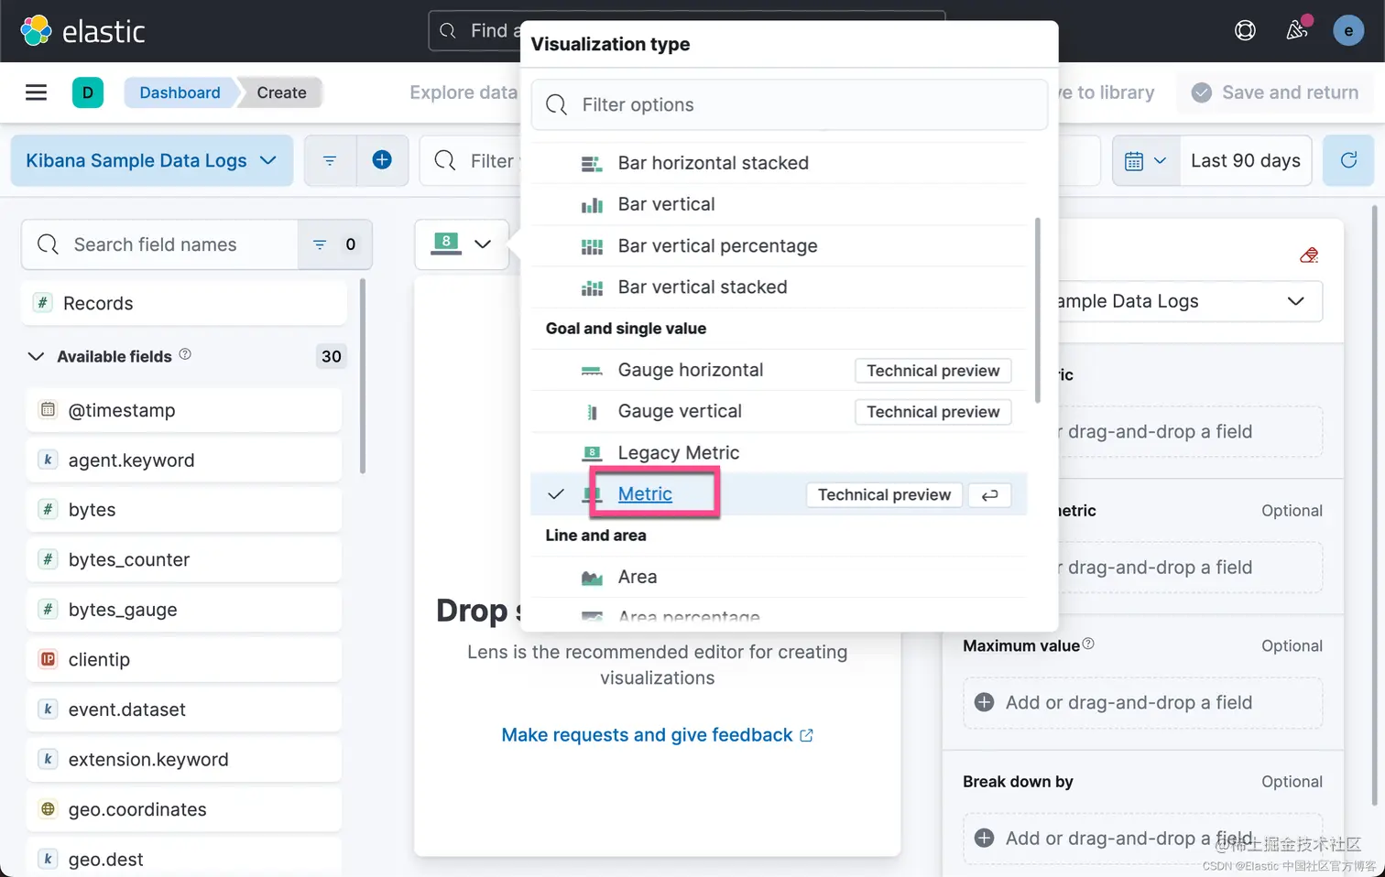Click Add or drag-and-drop Break down by field

(x=1142, y=838)
